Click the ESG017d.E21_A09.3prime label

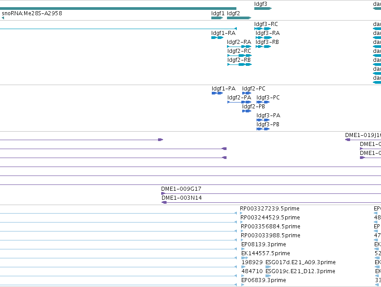(x=300, y=262)
